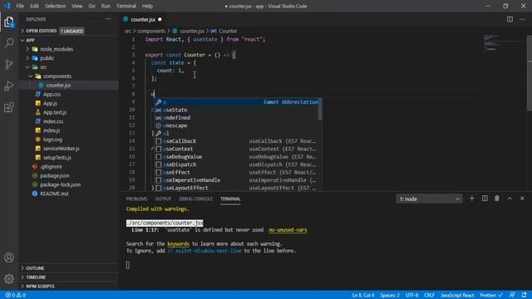Select the useCallback snippet suggestion
This screenshot has height=299, width=532.
[236, 141]
